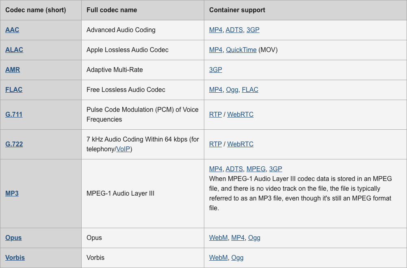
Task: Select the 'Advanced Audio Coding' cell text
Action: click(121, 30)
